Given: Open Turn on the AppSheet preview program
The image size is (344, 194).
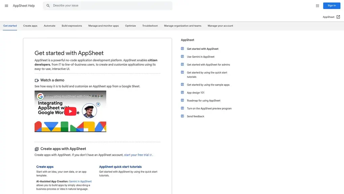Looking at the screenshot, I should (x=209, y=108).
